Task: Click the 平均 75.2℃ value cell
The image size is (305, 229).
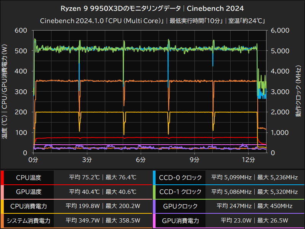Action: (84, 177)
